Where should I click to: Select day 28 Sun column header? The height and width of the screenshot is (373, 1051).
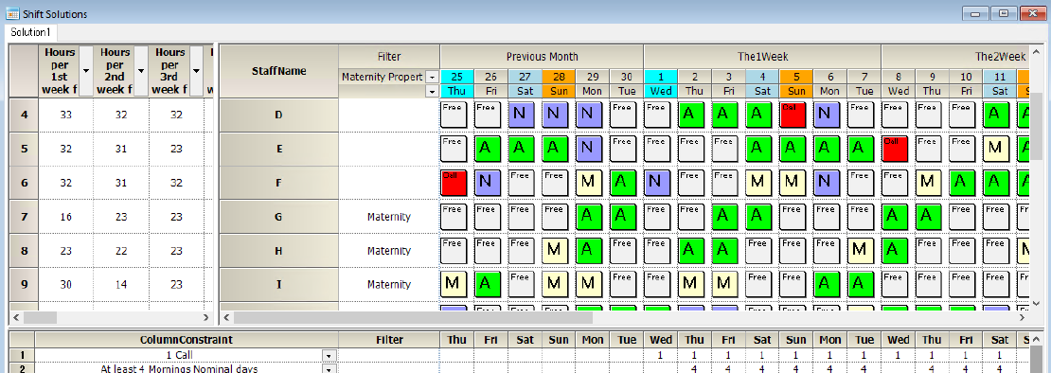pyautogui.click(x=559, y=83)
